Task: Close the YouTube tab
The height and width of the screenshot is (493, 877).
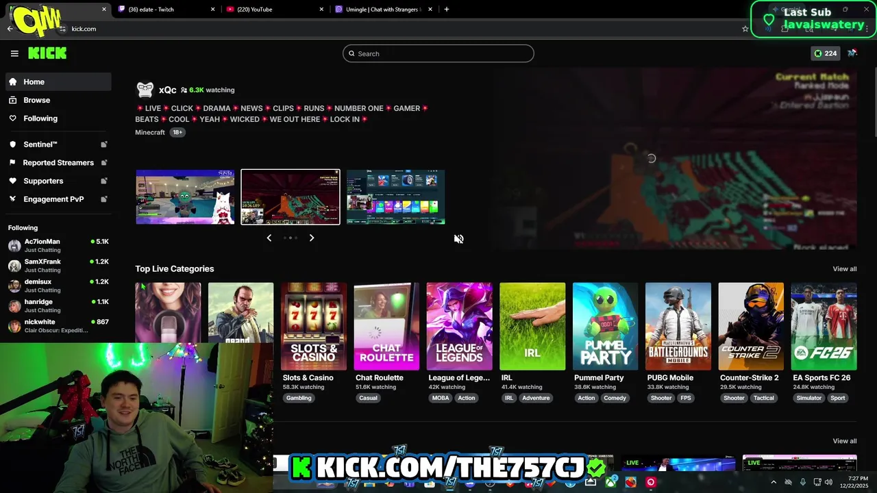Action: pyautogui.click(x=321, y=10)
